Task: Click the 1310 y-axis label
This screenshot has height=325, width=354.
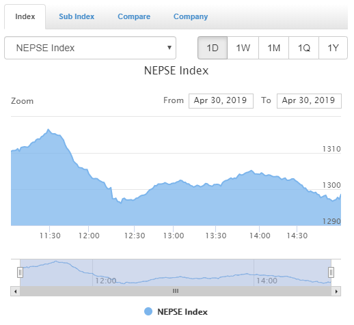Action: 331,149
